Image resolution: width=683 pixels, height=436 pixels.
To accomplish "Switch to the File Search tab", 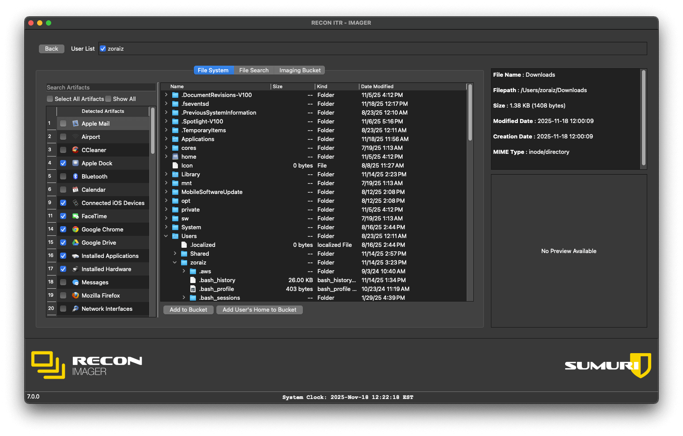I will [x=254, y=70].
